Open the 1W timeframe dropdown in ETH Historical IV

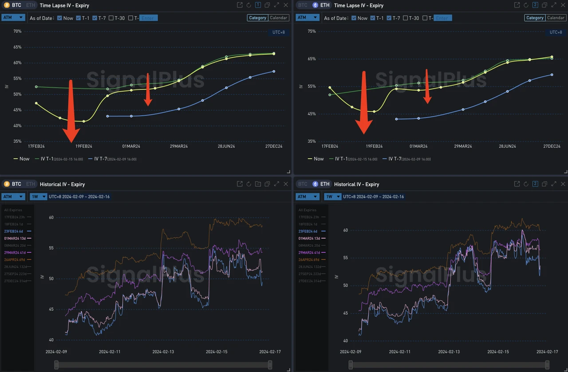point(333,196)
